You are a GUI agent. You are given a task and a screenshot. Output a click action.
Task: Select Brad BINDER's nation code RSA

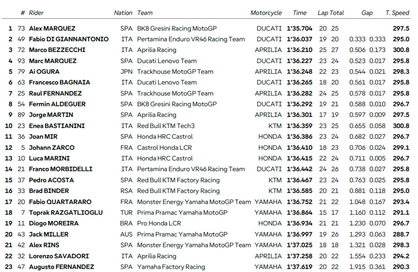pos(126,191)
